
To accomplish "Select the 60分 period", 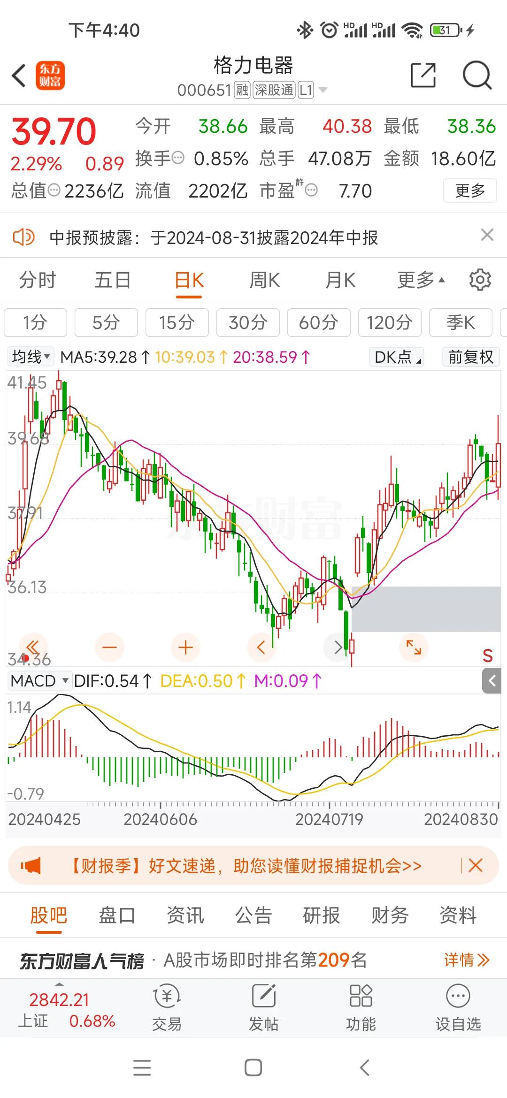I will click(x=319, y=322).
